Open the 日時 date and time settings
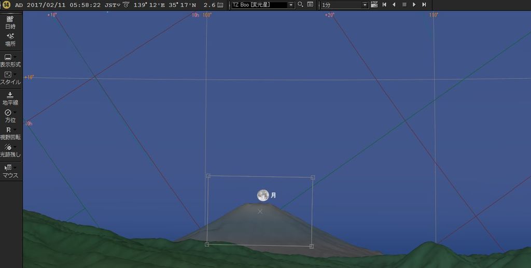Viewport: 531px width, 268px height. pos(10,22)
